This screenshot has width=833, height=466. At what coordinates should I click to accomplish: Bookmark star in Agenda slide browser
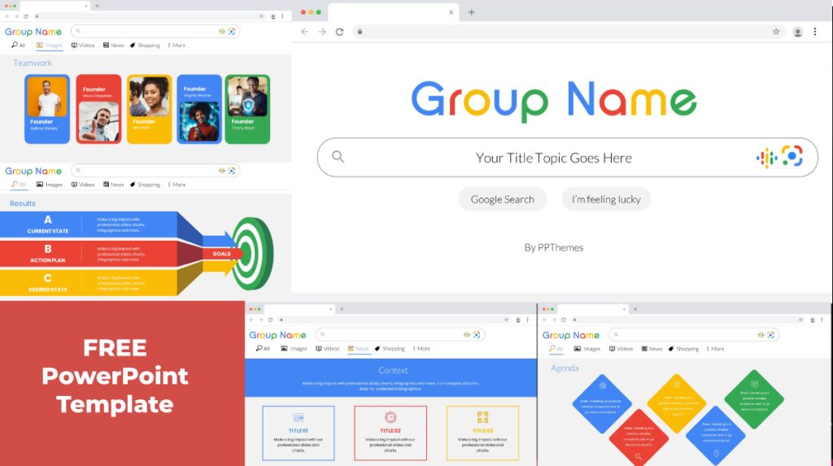click(800, 320)
